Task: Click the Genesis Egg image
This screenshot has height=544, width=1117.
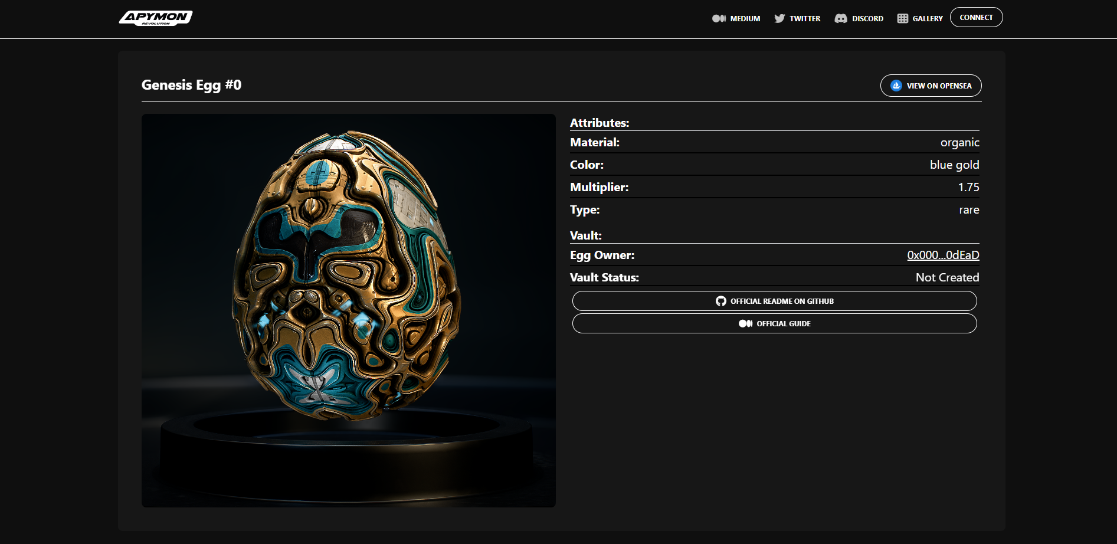Action: pos(348,310)
